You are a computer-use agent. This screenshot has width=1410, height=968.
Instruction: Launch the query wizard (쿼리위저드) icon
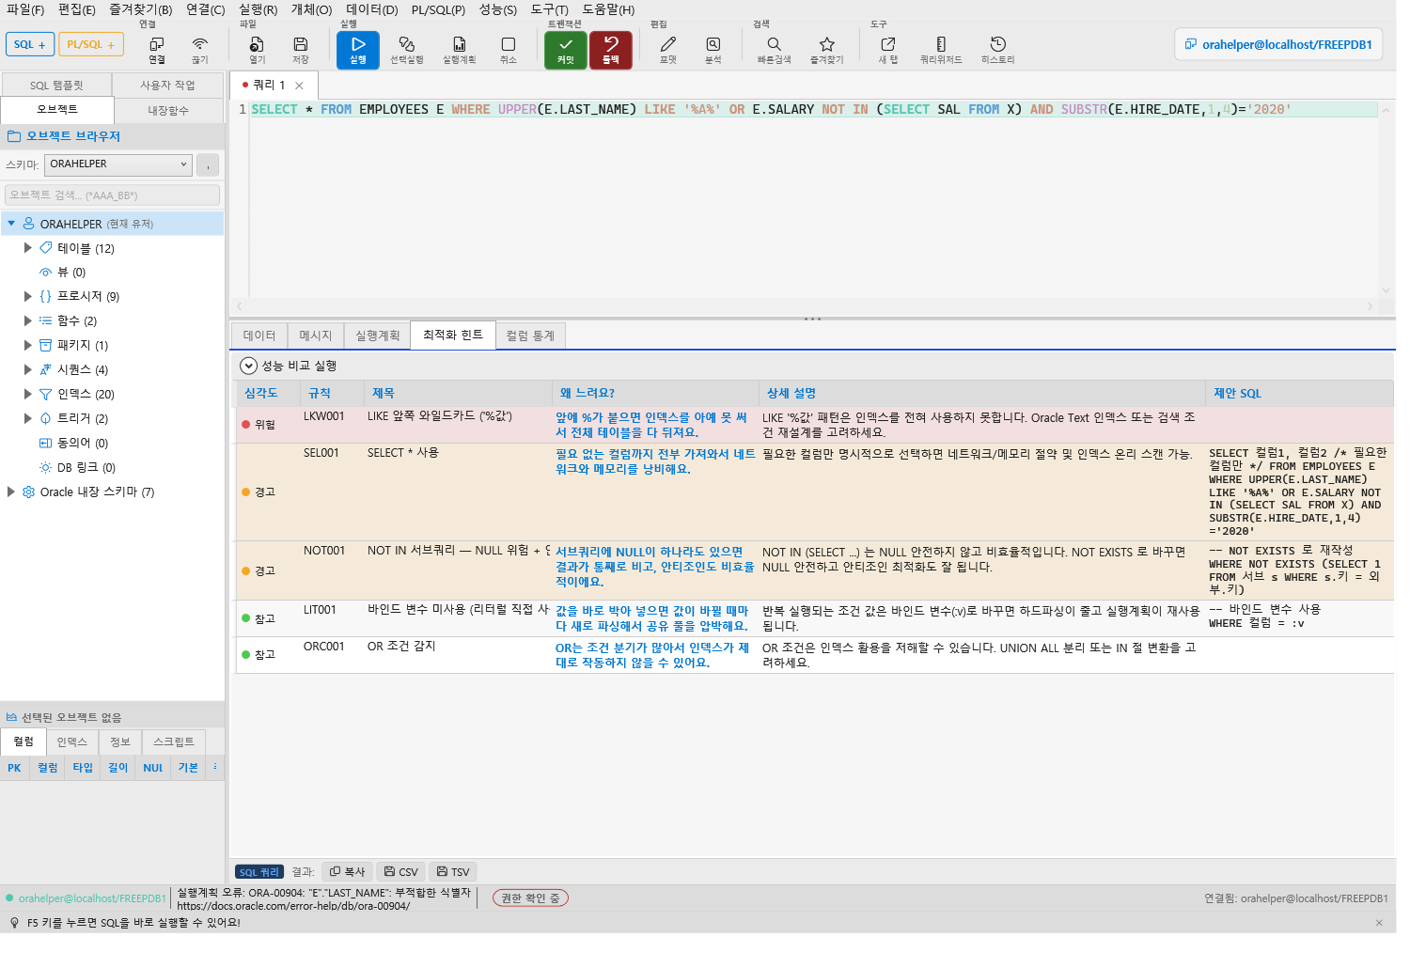tap(941, 49)
